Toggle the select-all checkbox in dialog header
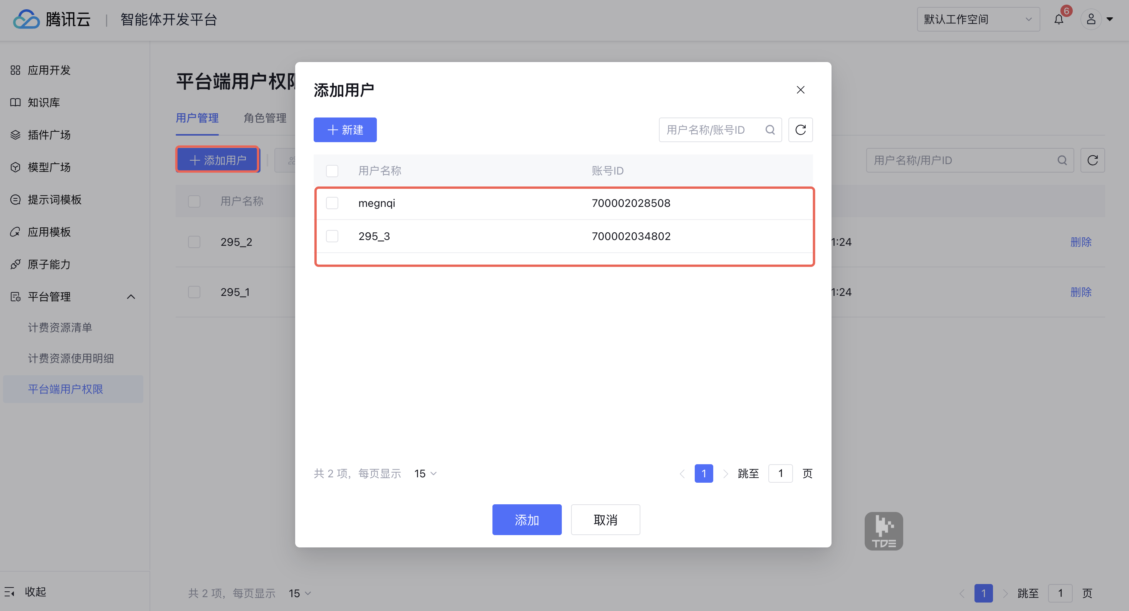 [x=332, y=171]
